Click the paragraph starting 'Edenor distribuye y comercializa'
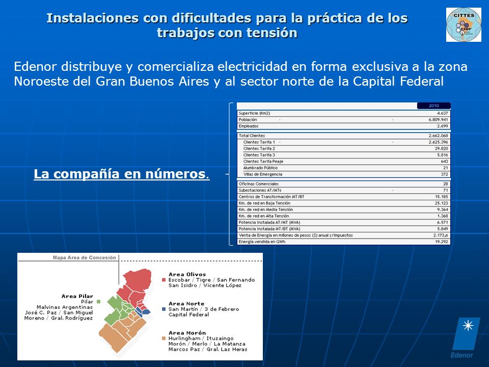This screenshot has height=367, width=489. 240,74
